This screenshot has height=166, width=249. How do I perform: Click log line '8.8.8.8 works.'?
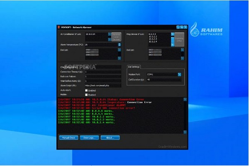pos(86,111)
